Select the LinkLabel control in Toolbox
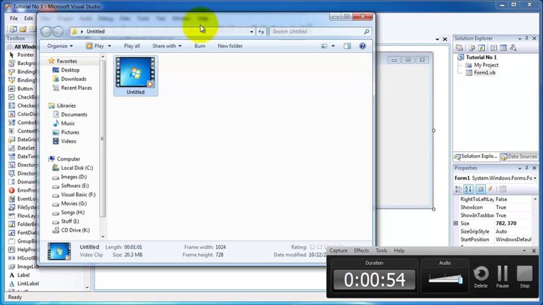Viewport: 543px width, 305px height. (x=23, y=283)
